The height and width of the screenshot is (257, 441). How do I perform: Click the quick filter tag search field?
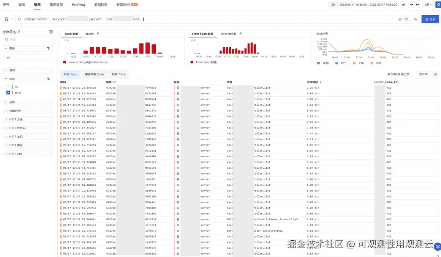[x=28, y=40]
